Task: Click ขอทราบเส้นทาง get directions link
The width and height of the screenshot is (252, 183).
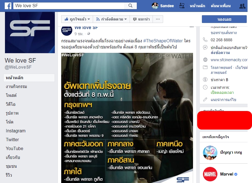Action: (223, 33)
